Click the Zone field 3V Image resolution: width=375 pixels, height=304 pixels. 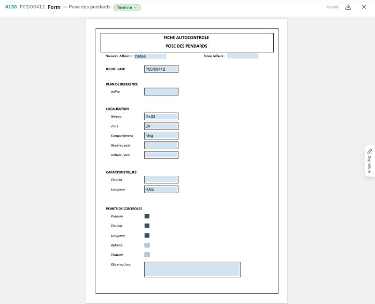tap(161, 126)
